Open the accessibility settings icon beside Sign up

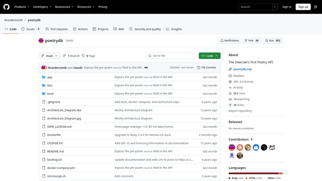pos(316,7)
